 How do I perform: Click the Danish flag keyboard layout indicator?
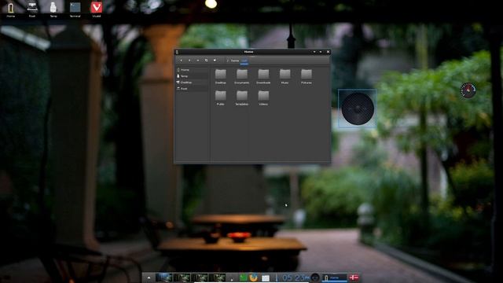354,277
